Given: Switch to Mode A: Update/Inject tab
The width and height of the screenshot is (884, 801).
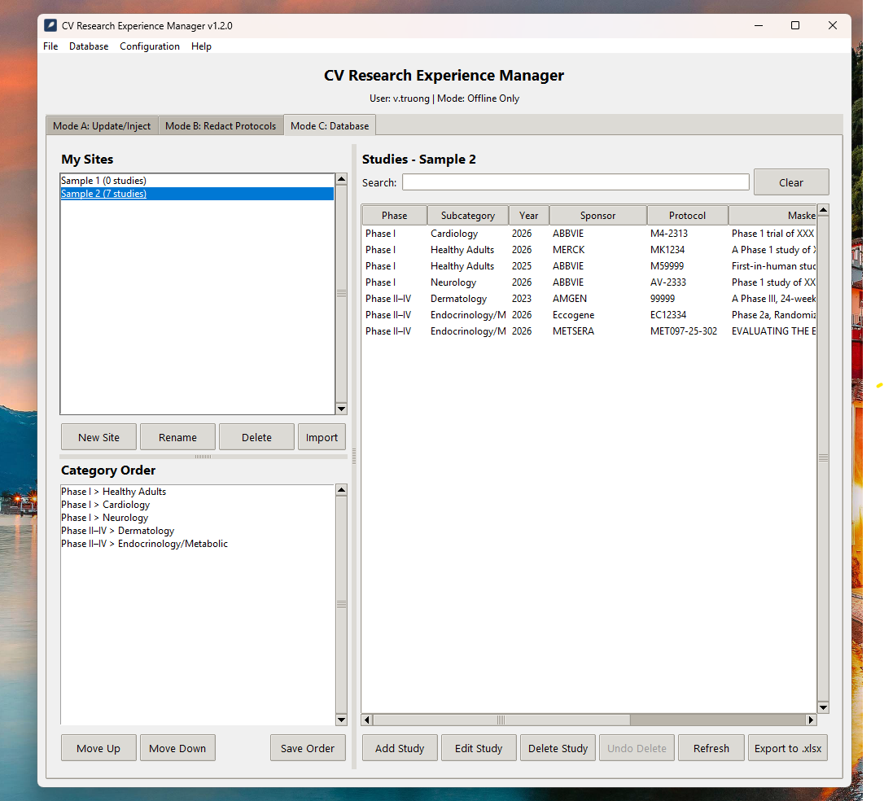Looking at the screenshot, I should point(102,125).
